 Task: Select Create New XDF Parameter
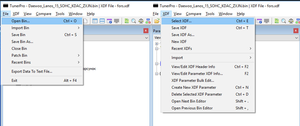point(208,87)
